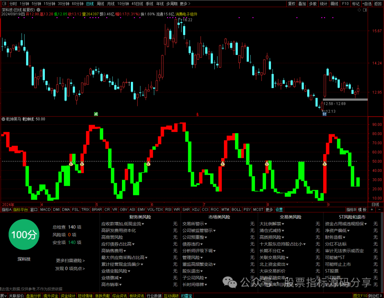The image size is (384, 298).
Task: Open the 扫雷宝 bottom tab
Action: tap(187, 296)
